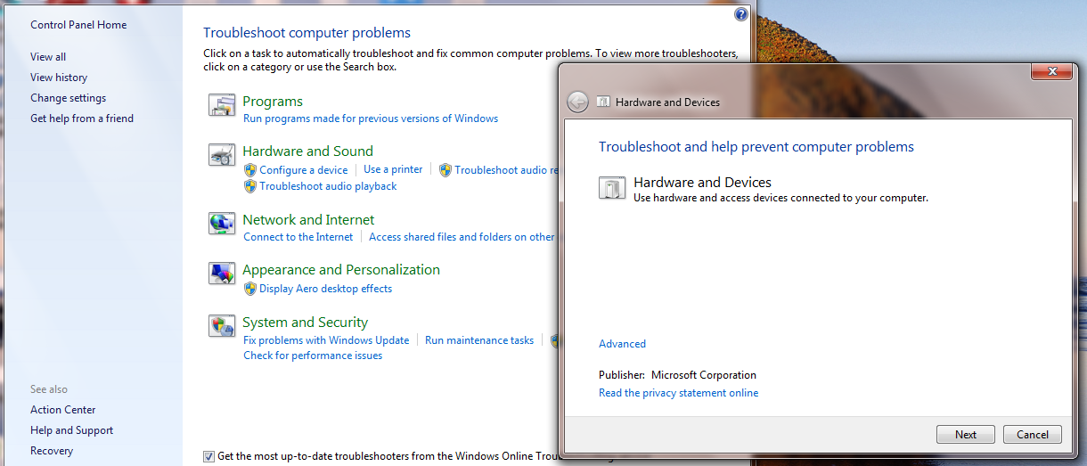Open Action Center under See also
This screenshot has width=1087, height=466.
tap(63, 410)
